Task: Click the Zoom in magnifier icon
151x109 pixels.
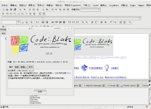Action: [x=83, y=22]
